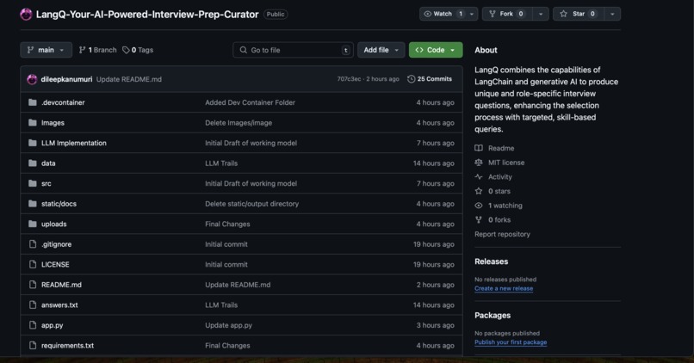Expand the Star lists dropdown arrow
The height and width of the screenshot is (363, 694).
612,14
